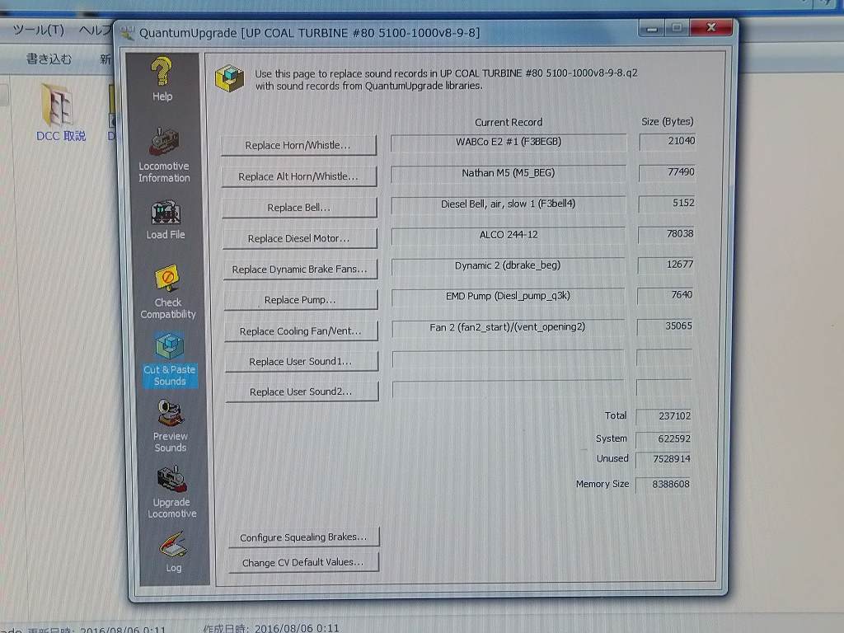
Task: Click Replace Cooling Fan/Vent button
Action: [300, 331]
